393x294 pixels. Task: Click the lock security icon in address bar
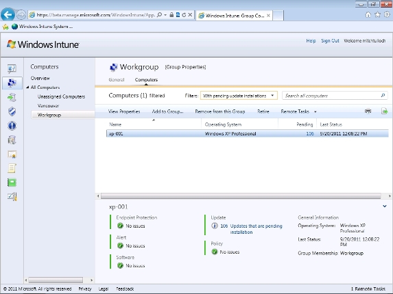(x=171, y=15)
